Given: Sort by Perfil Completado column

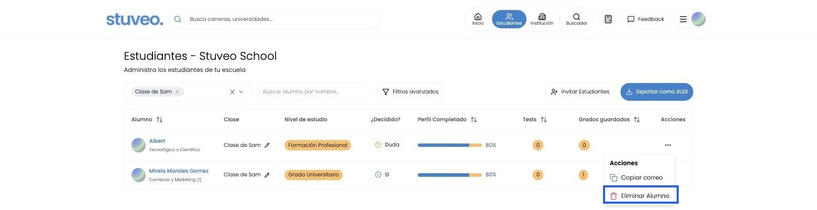Looking at the screenshot, I should point(474,119).
